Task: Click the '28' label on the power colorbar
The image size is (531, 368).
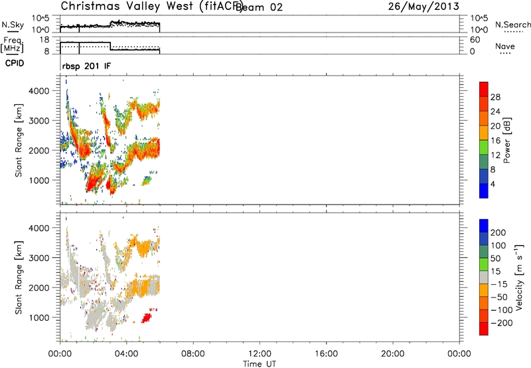Action: tap(495, 97)
